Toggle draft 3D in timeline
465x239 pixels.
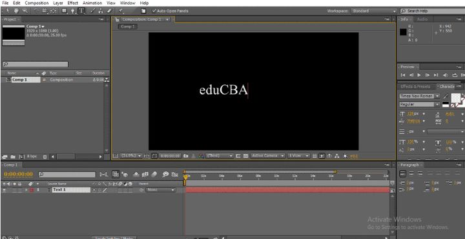tap(125, 175)
